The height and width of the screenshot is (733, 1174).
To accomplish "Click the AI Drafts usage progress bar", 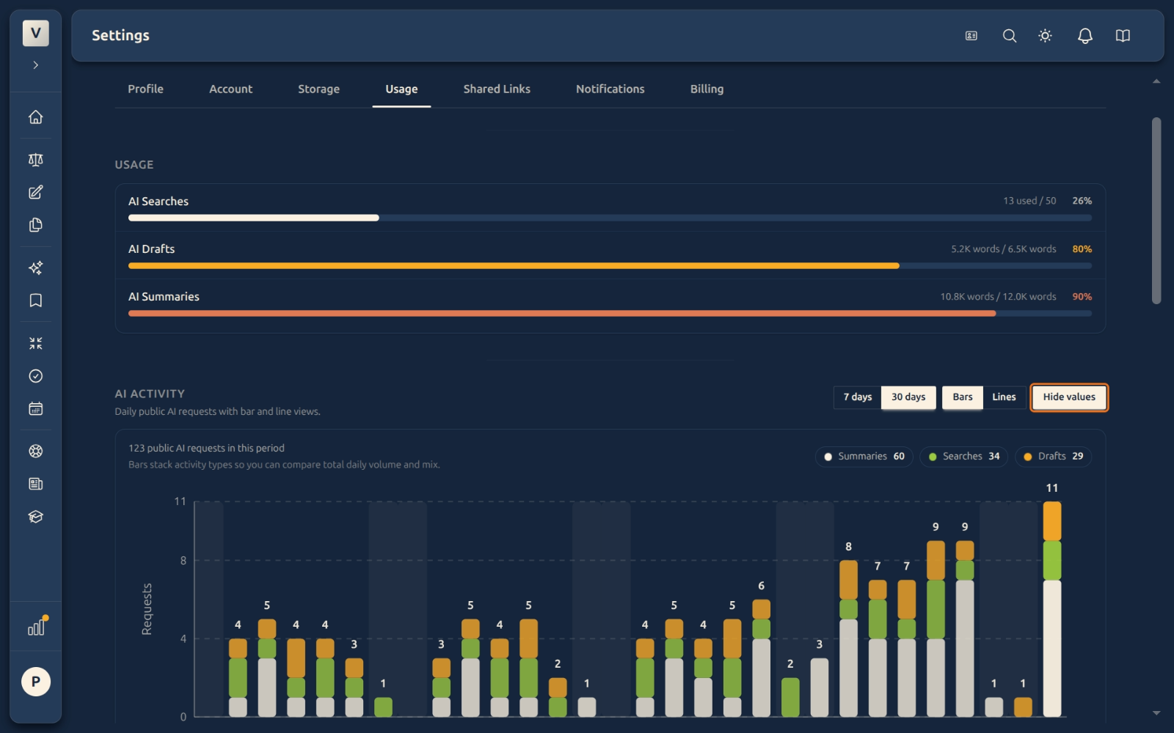I will point(610,266).
